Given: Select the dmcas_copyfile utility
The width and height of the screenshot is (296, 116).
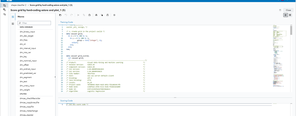Looking at the screenshot, I should pos(27,107).
